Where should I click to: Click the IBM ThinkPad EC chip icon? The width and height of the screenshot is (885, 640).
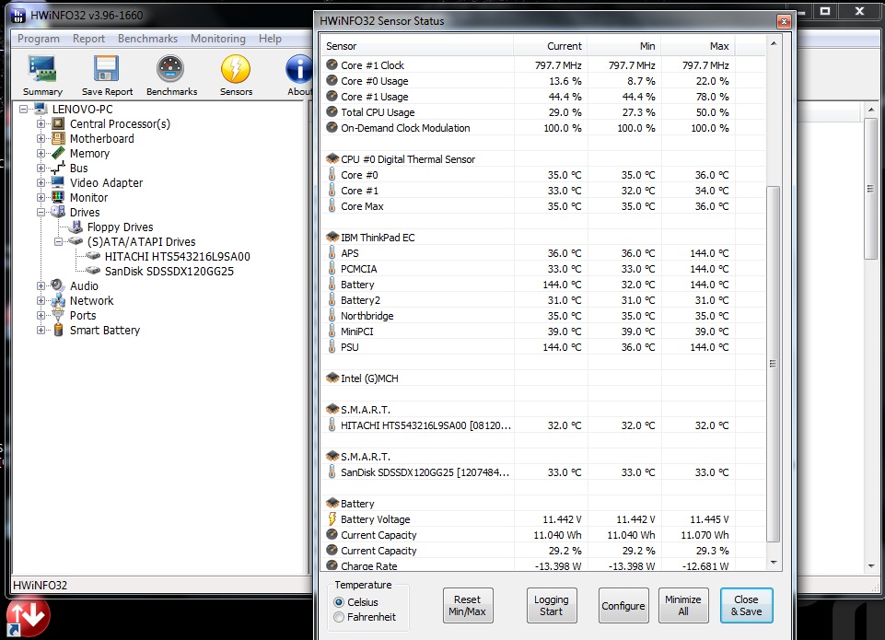coord(332,237)
